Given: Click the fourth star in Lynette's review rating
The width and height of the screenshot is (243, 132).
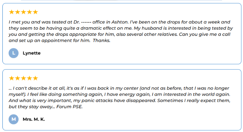Looking at the screenshot, I should click(30, 12).
